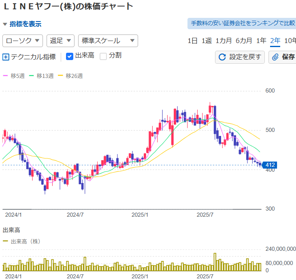Click the 出来高（株） legend marker
Image resolution: width=296 pixels, height=280 pixels.
pos(5,241)
